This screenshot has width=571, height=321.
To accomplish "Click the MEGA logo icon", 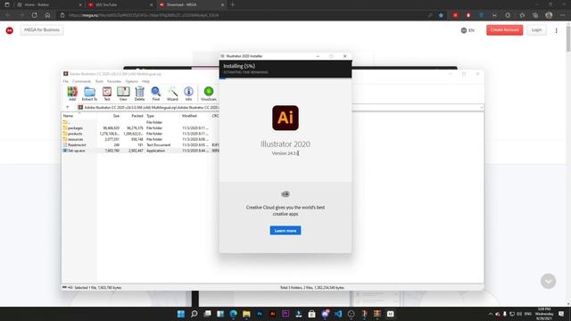I will point(10,30).
